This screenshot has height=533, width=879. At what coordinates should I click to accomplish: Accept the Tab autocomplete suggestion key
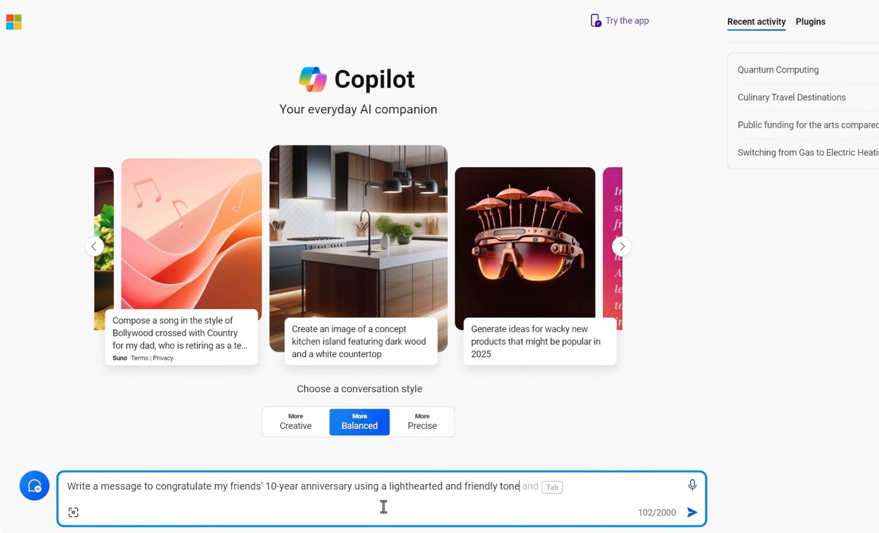tap(552, 487)
